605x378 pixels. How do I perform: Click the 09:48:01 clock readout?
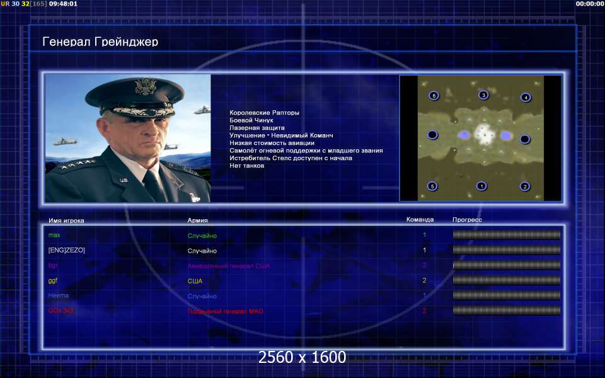click(x=63, y=4)
